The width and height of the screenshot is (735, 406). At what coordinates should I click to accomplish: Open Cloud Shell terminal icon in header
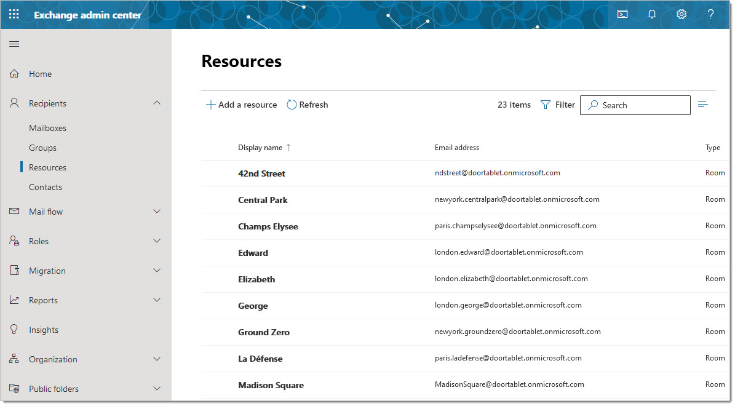click(624, 14)
